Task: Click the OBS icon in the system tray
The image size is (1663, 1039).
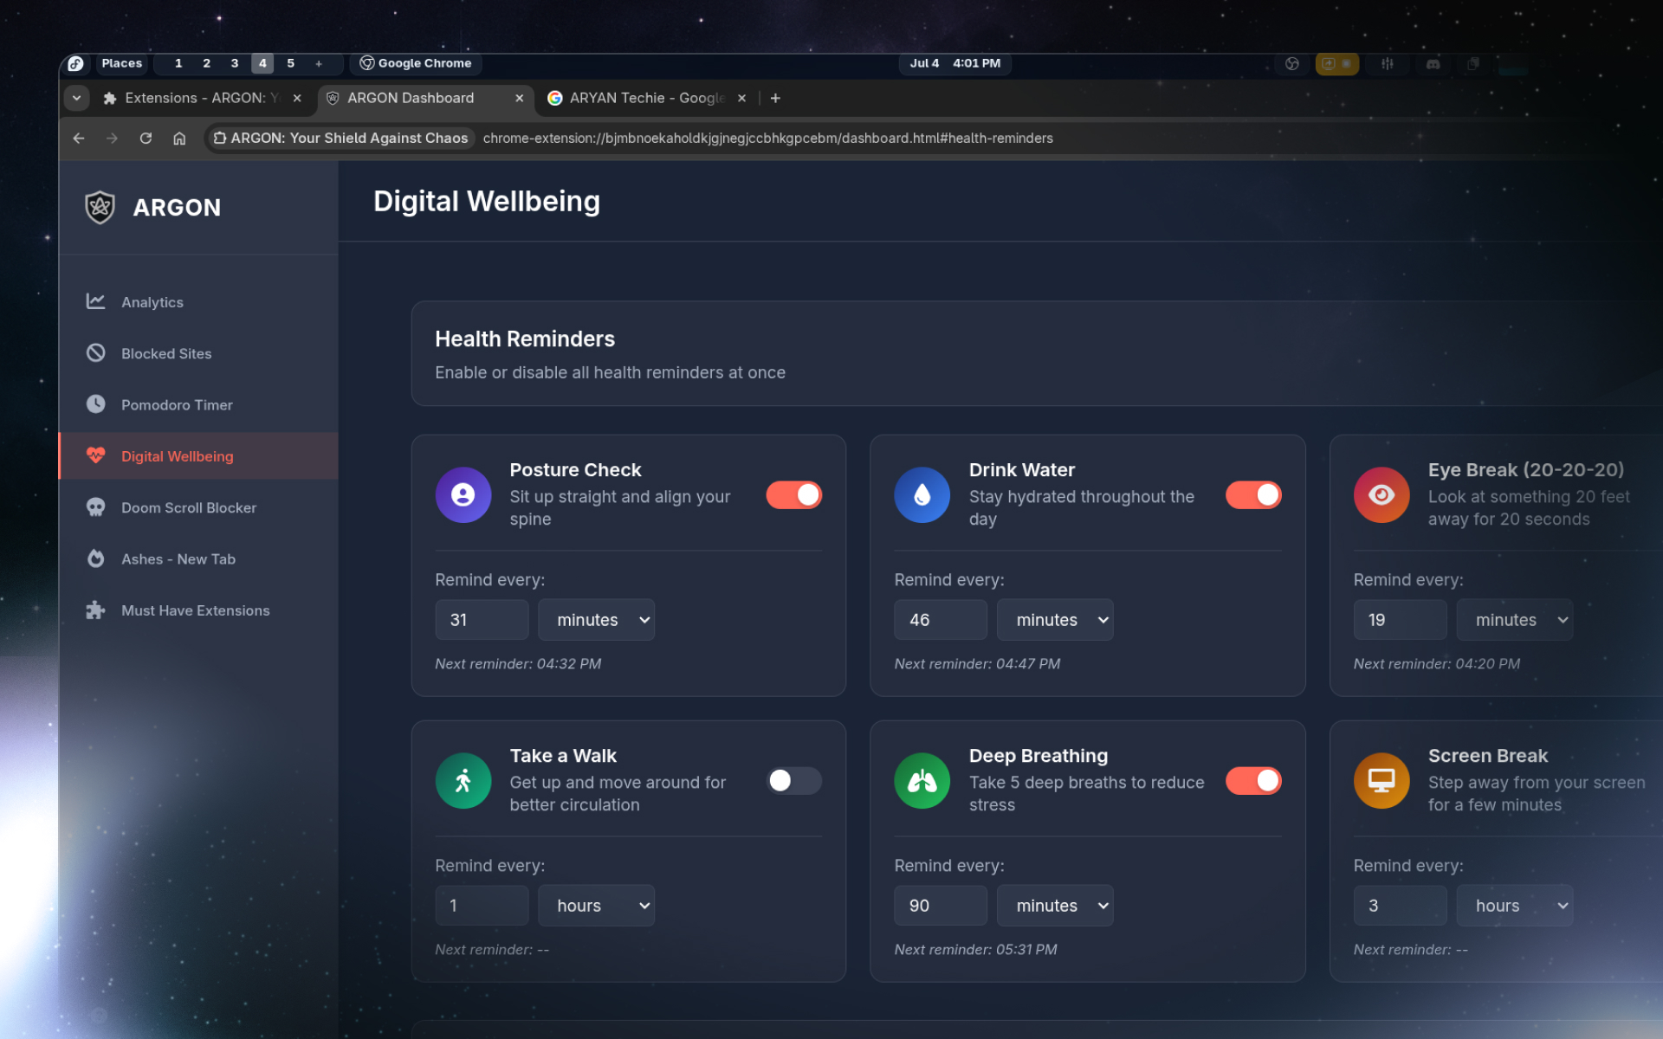Action: click(1291, 63)
